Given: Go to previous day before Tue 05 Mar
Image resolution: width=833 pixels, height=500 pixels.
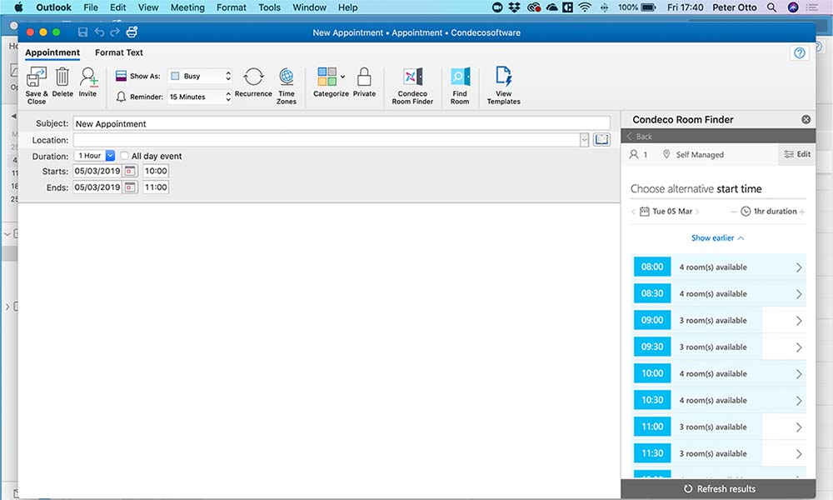Looking at the screenshot, I should coord(633,212).
